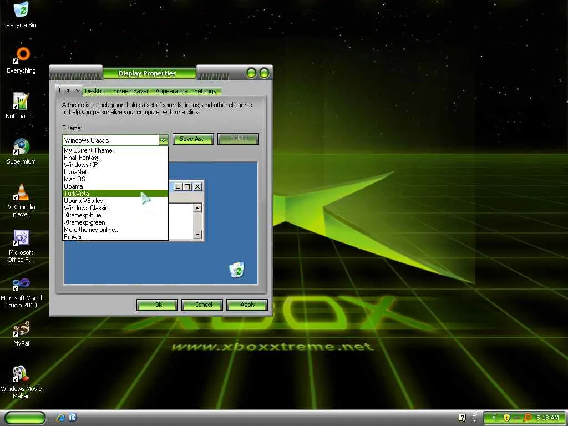The height and width of the screenshot is (426, 568).
Task: Choose the Obama theme entry
Action: point(115,186)
